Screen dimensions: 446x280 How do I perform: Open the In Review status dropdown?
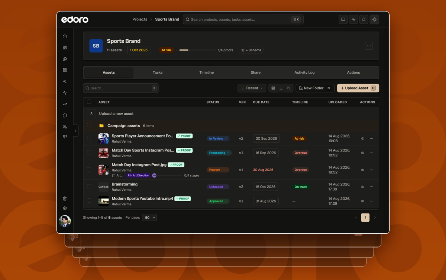tap(218, 139)
